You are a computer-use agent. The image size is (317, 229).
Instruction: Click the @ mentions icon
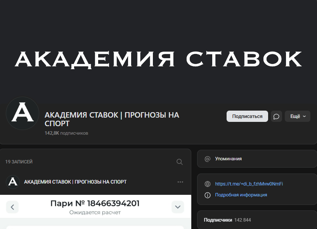pos(208,159)
